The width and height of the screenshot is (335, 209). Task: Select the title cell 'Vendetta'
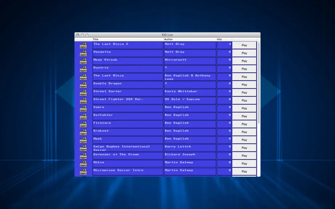point(128,53)
